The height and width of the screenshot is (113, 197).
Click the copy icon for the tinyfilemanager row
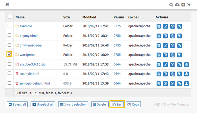(173, 45)
